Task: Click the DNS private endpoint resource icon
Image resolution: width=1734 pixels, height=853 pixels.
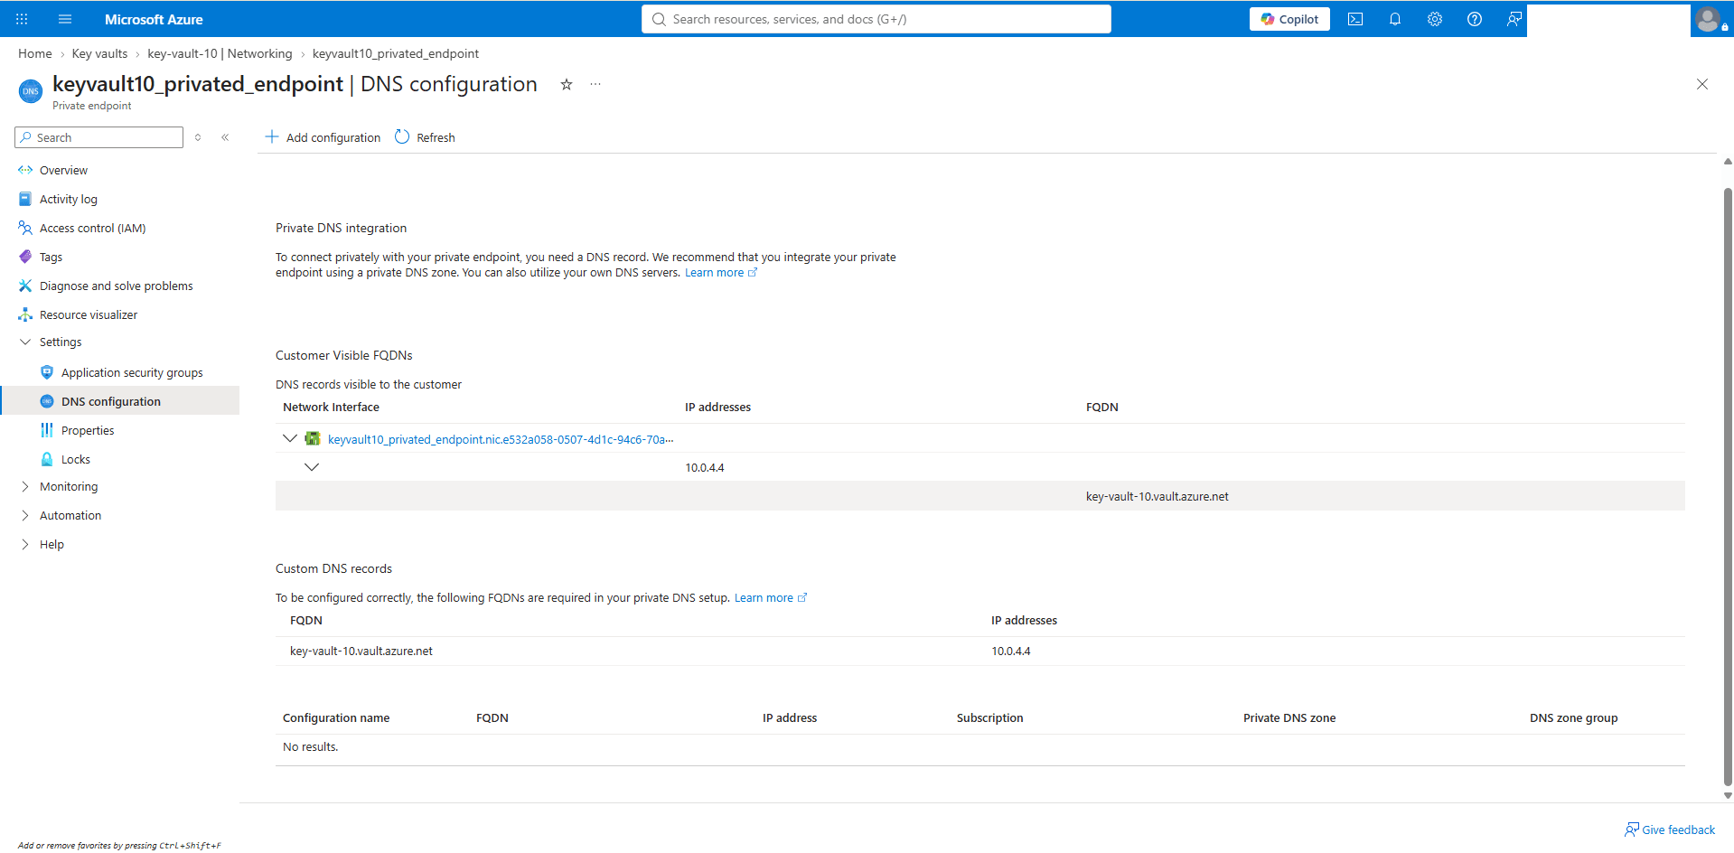Action: pos(31,91)
